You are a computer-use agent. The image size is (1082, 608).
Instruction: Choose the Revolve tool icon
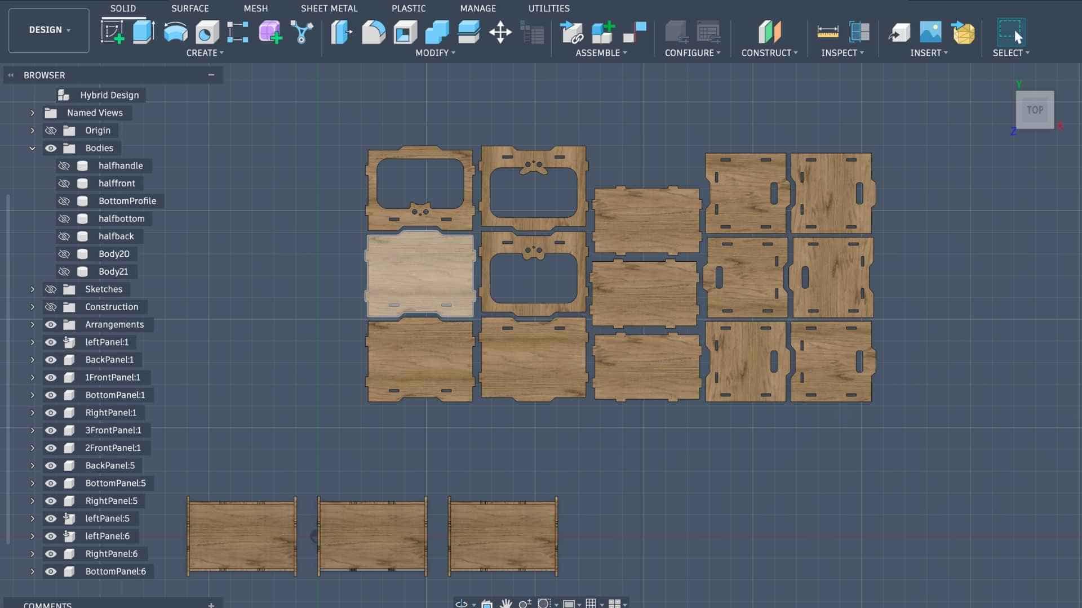tap(175, 32)
